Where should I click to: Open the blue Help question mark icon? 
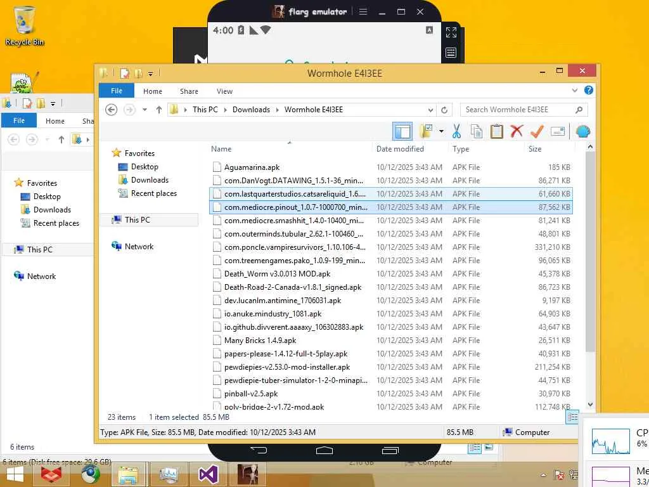tap(588, 90)
